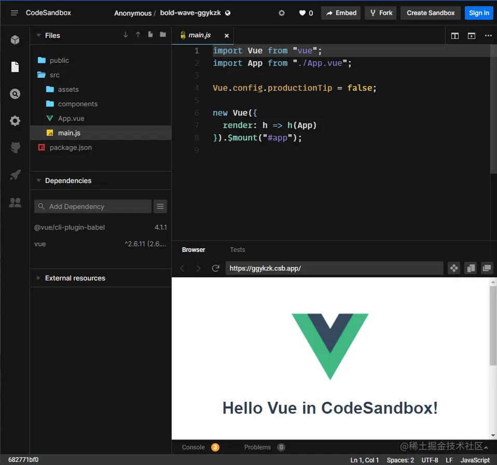
Task: Click the sandbox privacy globe icon
Action: 228,13
